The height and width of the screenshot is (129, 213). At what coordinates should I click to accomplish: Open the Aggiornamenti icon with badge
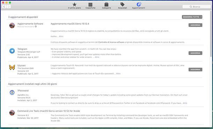point(139,4)
